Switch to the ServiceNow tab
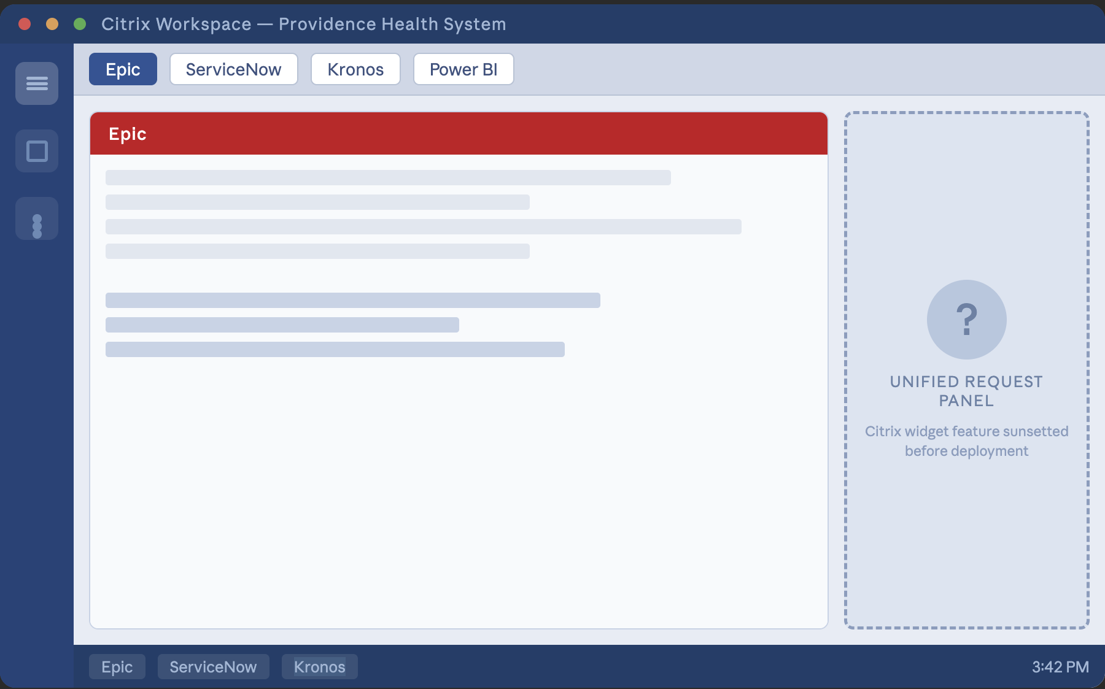The width and height of the screenshot is (1105, 689). tap(233, 69)
